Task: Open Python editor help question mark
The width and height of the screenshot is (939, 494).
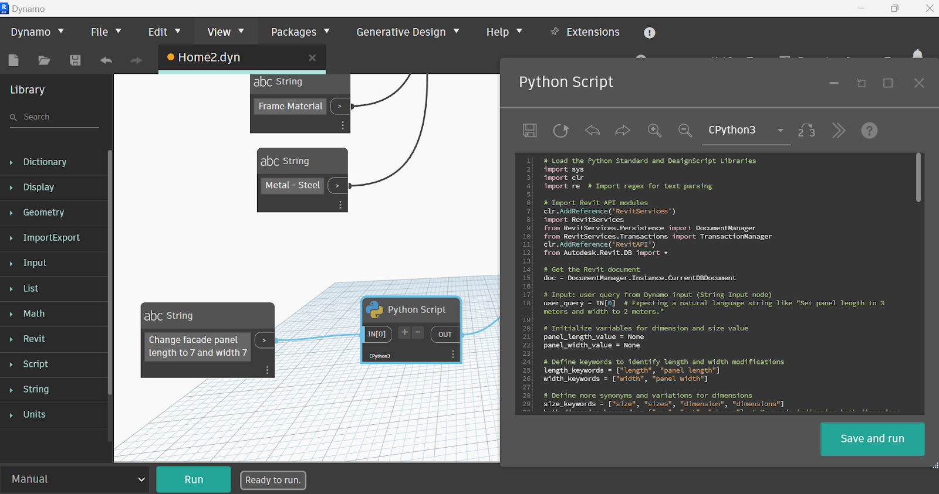Action: [x=869, y=130]
